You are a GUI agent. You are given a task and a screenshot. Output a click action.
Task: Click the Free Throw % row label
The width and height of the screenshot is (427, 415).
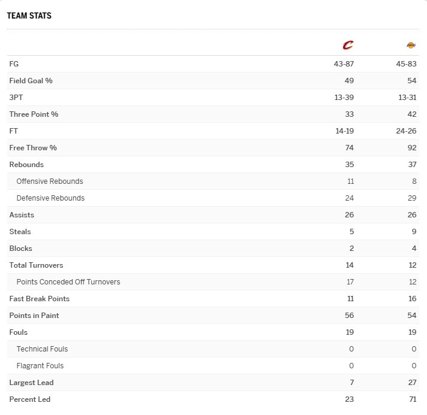pos(33,148)
